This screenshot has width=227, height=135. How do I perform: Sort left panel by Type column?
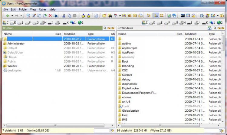click(97, 34)
